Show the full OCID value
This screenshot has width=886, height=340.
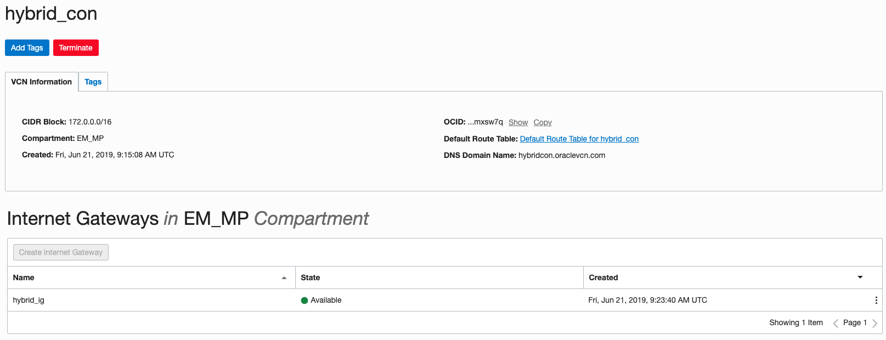518,122
